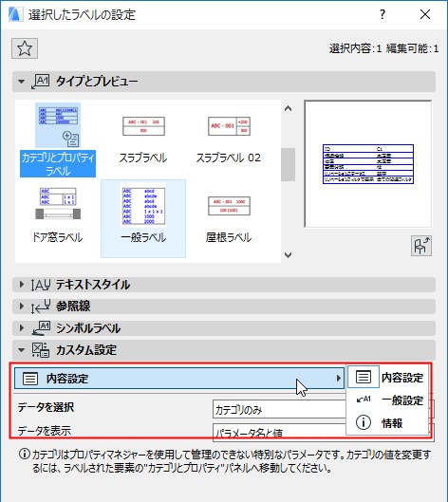
Task: Choose 一般設定 from the popup menu
Action: point(388,400)
